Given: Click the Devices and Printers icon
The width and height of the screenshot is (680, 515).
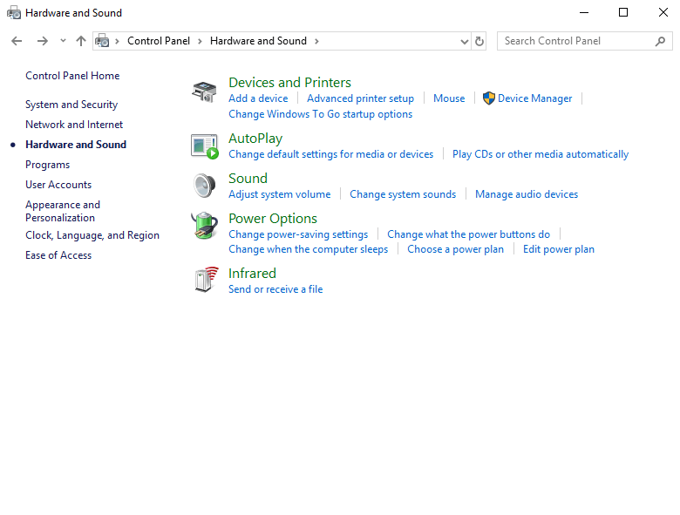Looking at the screenshot, I should [204, 91].
